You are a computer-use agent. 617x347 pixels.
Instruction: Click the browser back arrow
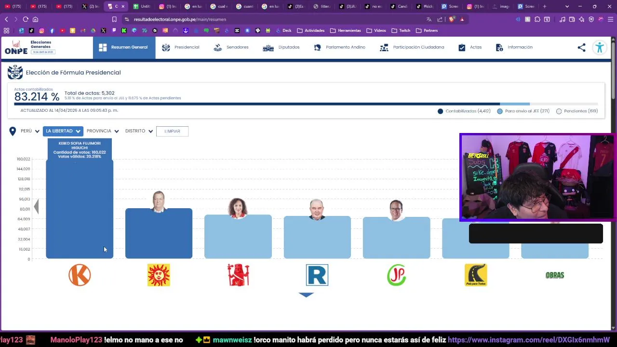pyautogui.click(x=6, y=19)
